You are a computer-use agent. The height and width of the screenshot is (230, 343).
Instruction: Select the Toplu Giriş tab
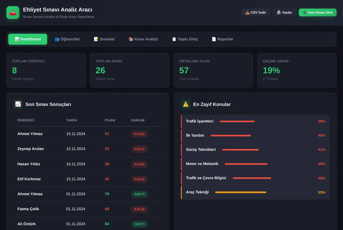[185, 39]
